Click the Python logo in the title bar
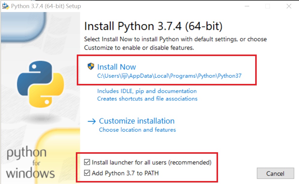299x184 pixels. click(5, 6)
